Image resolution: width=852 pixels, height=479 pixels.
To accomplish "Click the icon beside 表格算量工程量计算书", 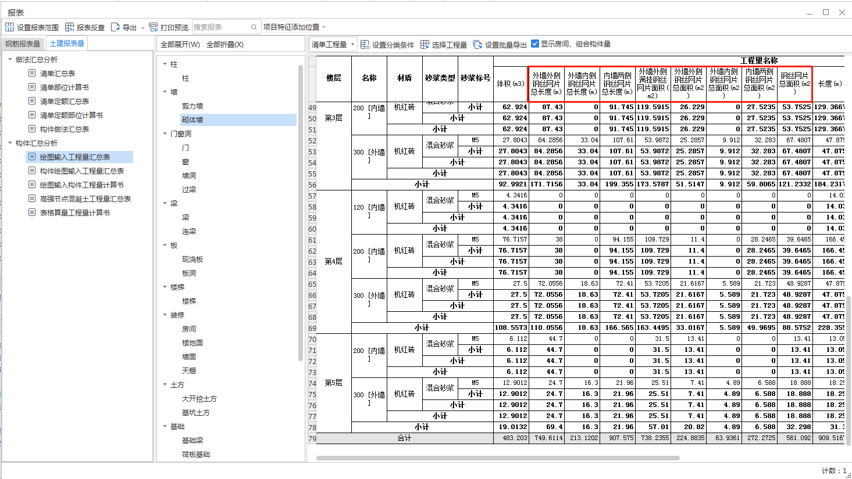I will [32, 213].
